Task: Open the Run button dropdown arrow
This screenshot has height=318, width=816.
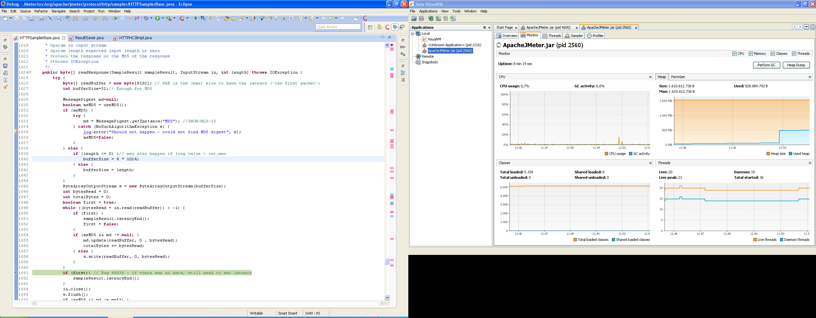Action: [x=163, y=18]
